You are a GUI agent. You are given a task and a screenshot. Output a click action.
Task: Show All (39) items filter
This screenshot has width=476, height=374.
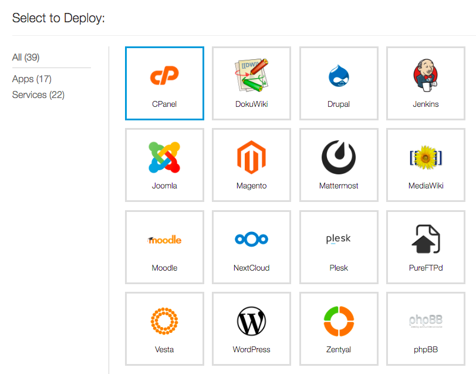click(x=26, y=58)
